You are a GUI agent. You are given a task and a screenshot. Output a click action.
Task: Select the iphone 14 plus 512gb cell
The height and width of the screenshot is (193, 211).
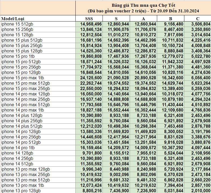(38, 126)
